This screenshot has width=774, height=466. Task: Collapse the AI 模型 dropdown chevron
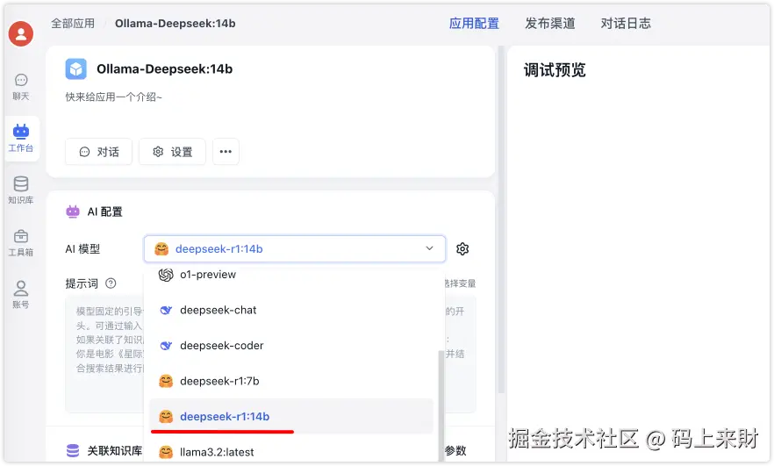[429, 248]
